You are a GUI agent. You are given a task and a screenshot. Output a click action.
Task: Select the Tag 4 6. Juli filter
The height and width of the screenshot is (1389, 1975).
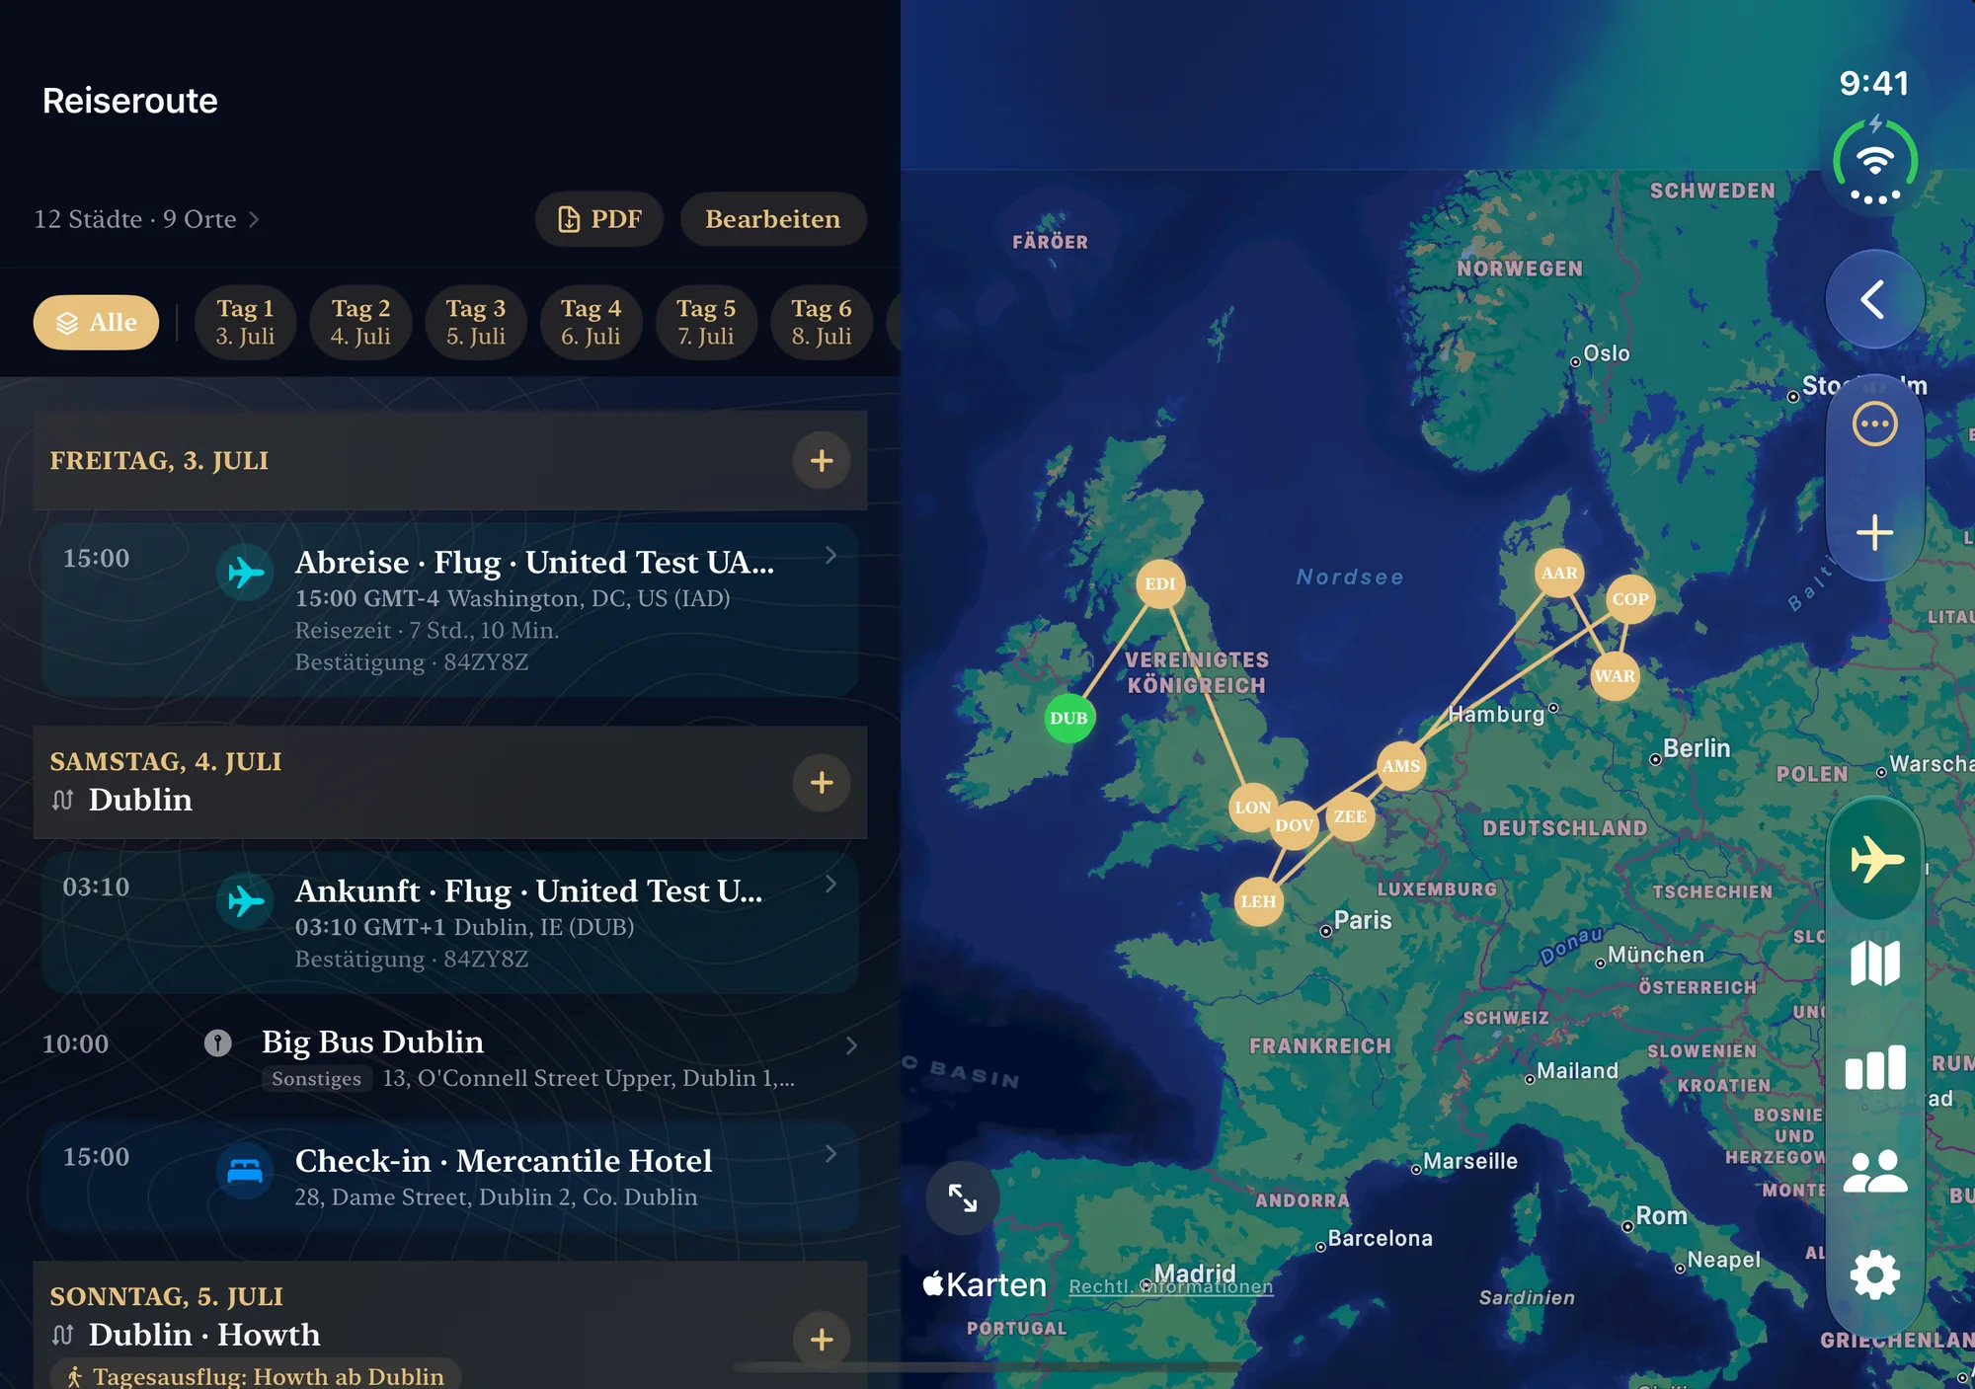(591, 322)
